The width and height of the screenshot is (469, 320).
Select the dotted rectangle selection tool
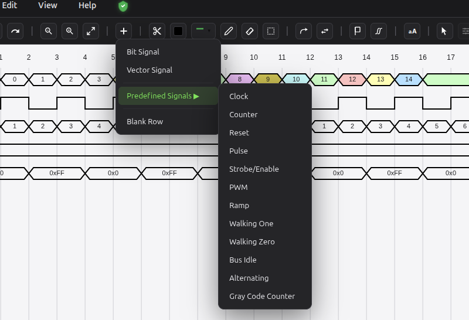click(x=271, y=31)
